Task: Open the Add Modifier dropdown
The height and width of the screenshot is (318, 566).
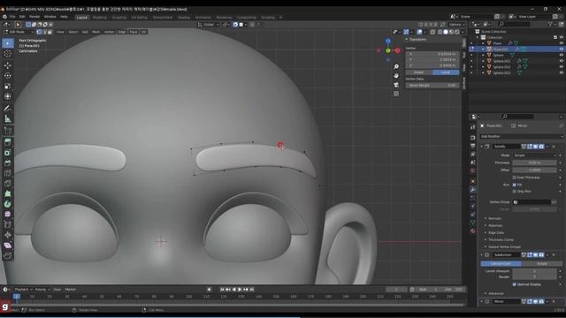Action: (x=521, y=136)
